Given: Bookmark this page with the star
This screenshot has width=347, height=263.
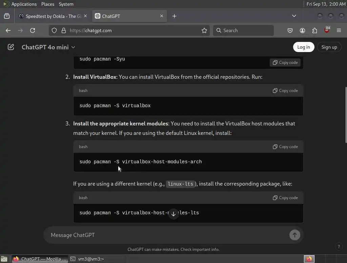Looking at the screenshot, I should coord(204,30).
